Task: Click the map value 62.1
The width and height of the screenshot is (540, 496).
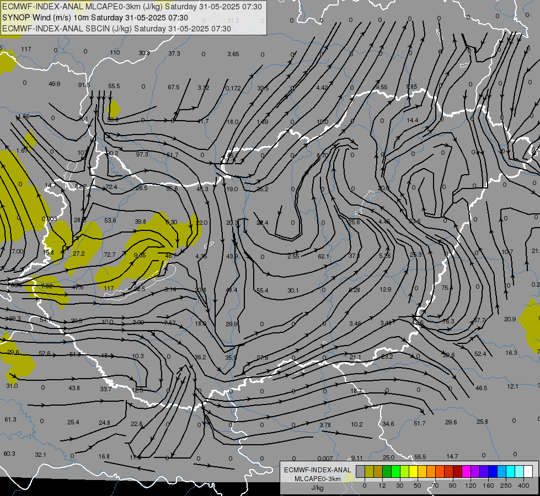Action: click(323, 256)
